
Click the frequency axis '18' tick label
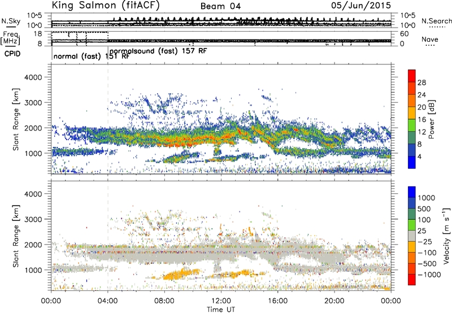pos(38,34)
